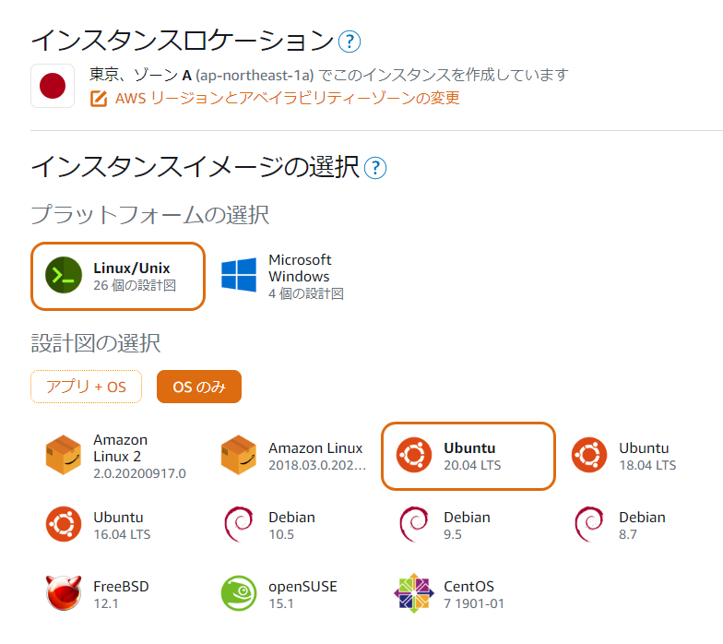The image size is (723, 644).
Task: Click the Japan flag location icon
Action: click(x=53, y=86)
